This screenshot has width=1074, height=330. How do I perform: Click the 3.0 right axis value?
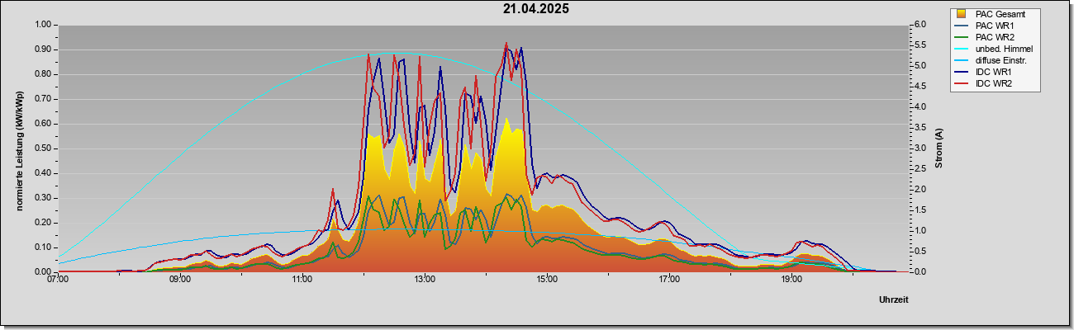(x=920, y=148)
